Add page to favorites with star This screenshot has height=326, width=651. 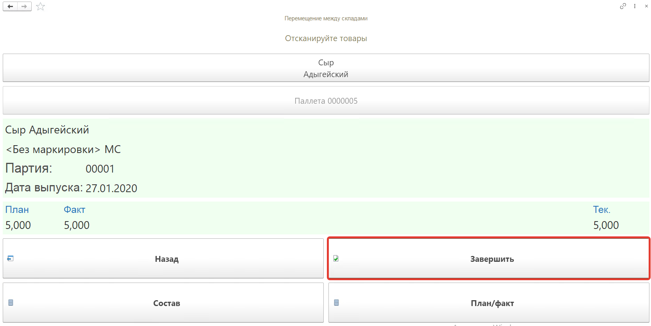pos(40,6)
